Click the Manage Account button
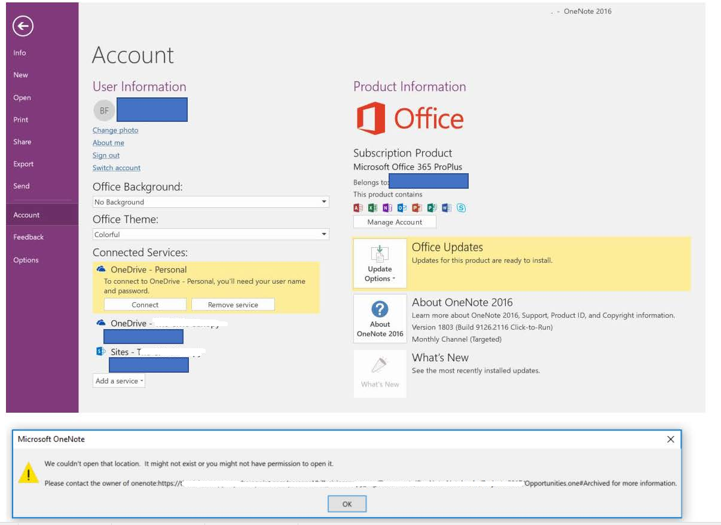 click(x=395, y=222)
